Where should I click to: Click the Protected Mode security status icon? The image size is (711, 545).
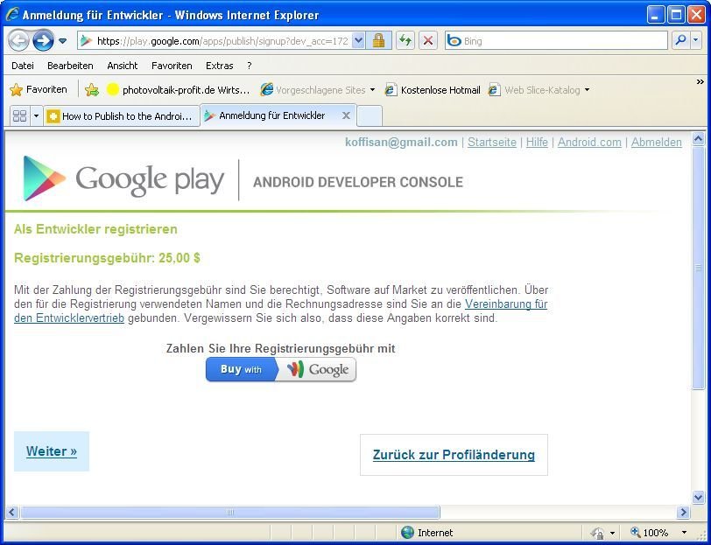pyautogui.click(x=598, y=533)
